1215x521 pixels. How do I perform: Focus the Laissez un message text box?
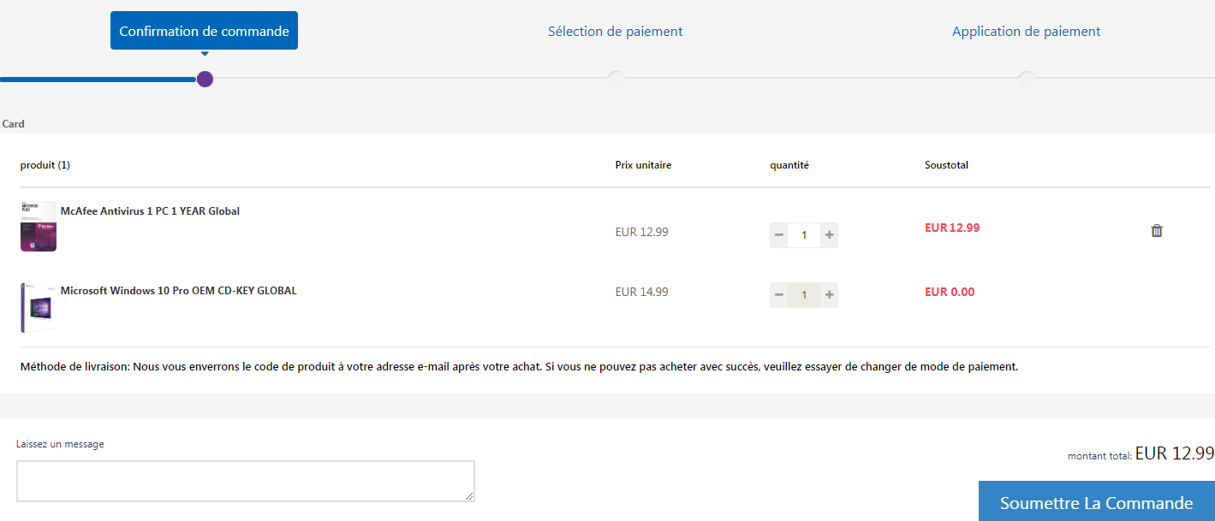pos(245,481)
